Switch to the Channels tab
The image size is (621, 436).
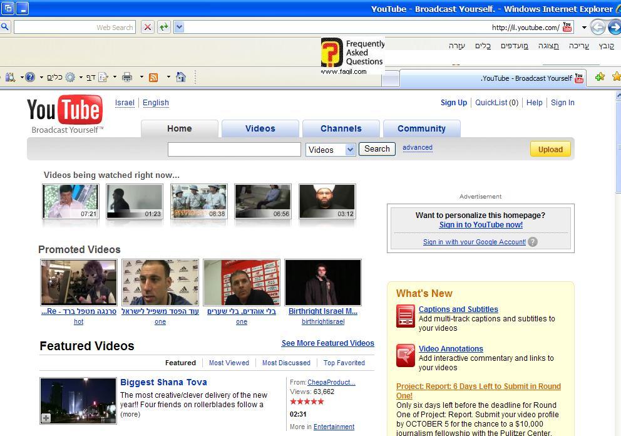(341, 128)
